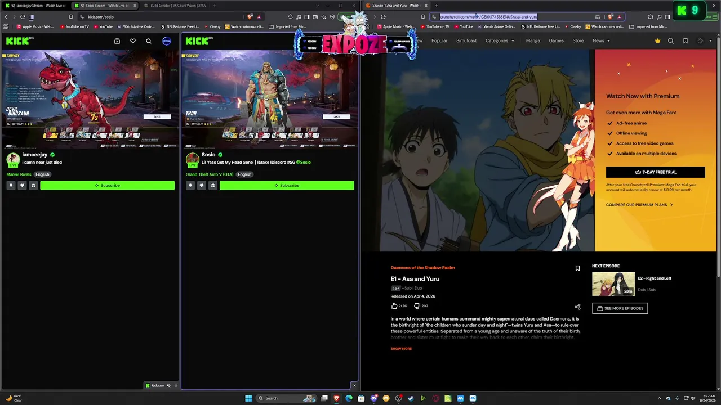Open next episode E2 Right and Left thumbnail
Screen dimensions: 721x405
tap(613, 284)
